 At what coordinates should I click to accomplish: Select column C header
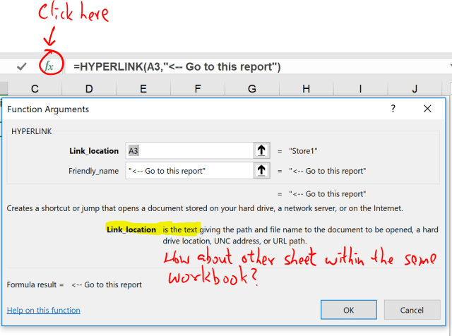point(35,89)
